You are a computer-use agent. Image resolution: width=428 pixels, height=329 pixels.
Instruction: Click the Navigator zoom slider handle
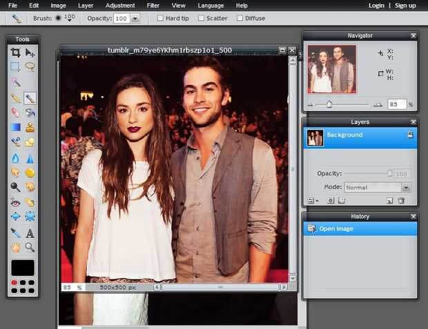click(329, 104)
